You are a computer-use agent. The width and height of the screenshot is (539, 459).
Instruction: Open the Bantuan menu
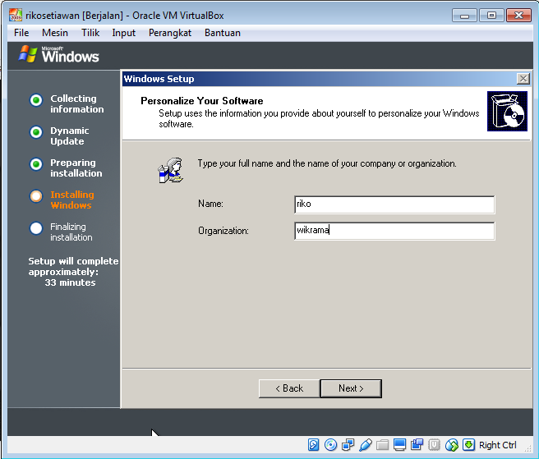[x=223, y=33]
